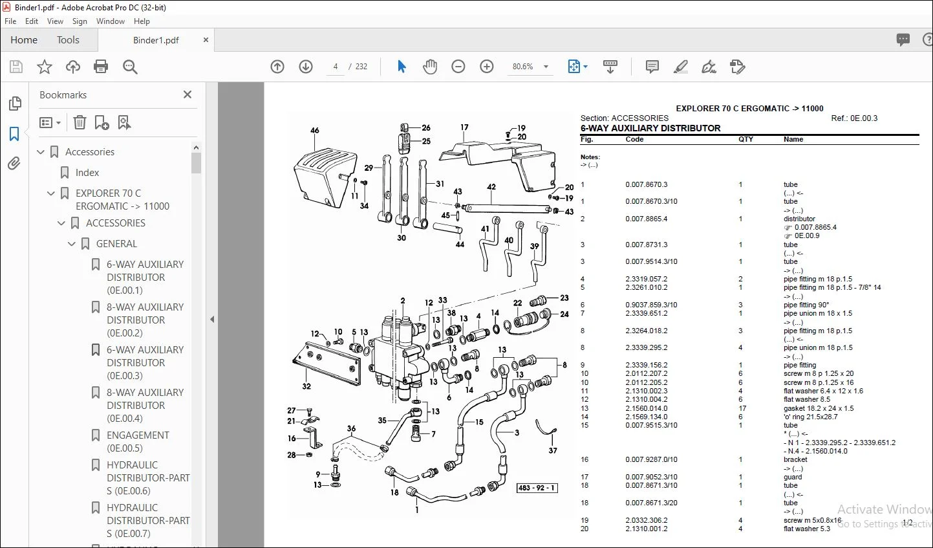This screenshot has height=548, width=933.
Task: Select the 6-WAY AUXILIARY DISTRIBUTOR page heading
Action: click(x=650, y=128)
